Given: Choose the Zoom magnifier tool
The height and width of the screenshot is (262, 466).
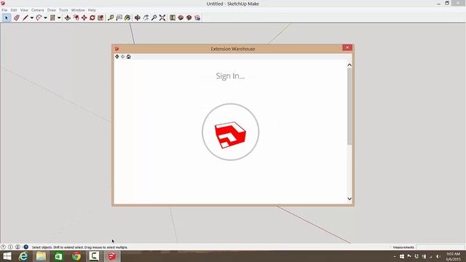Looking at the screenshot, I should [154, 17].
